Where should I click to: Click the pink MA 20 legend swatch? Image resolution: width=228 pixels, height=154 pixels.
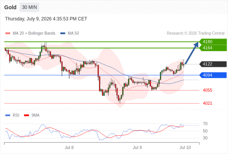[x=8, y=33]
